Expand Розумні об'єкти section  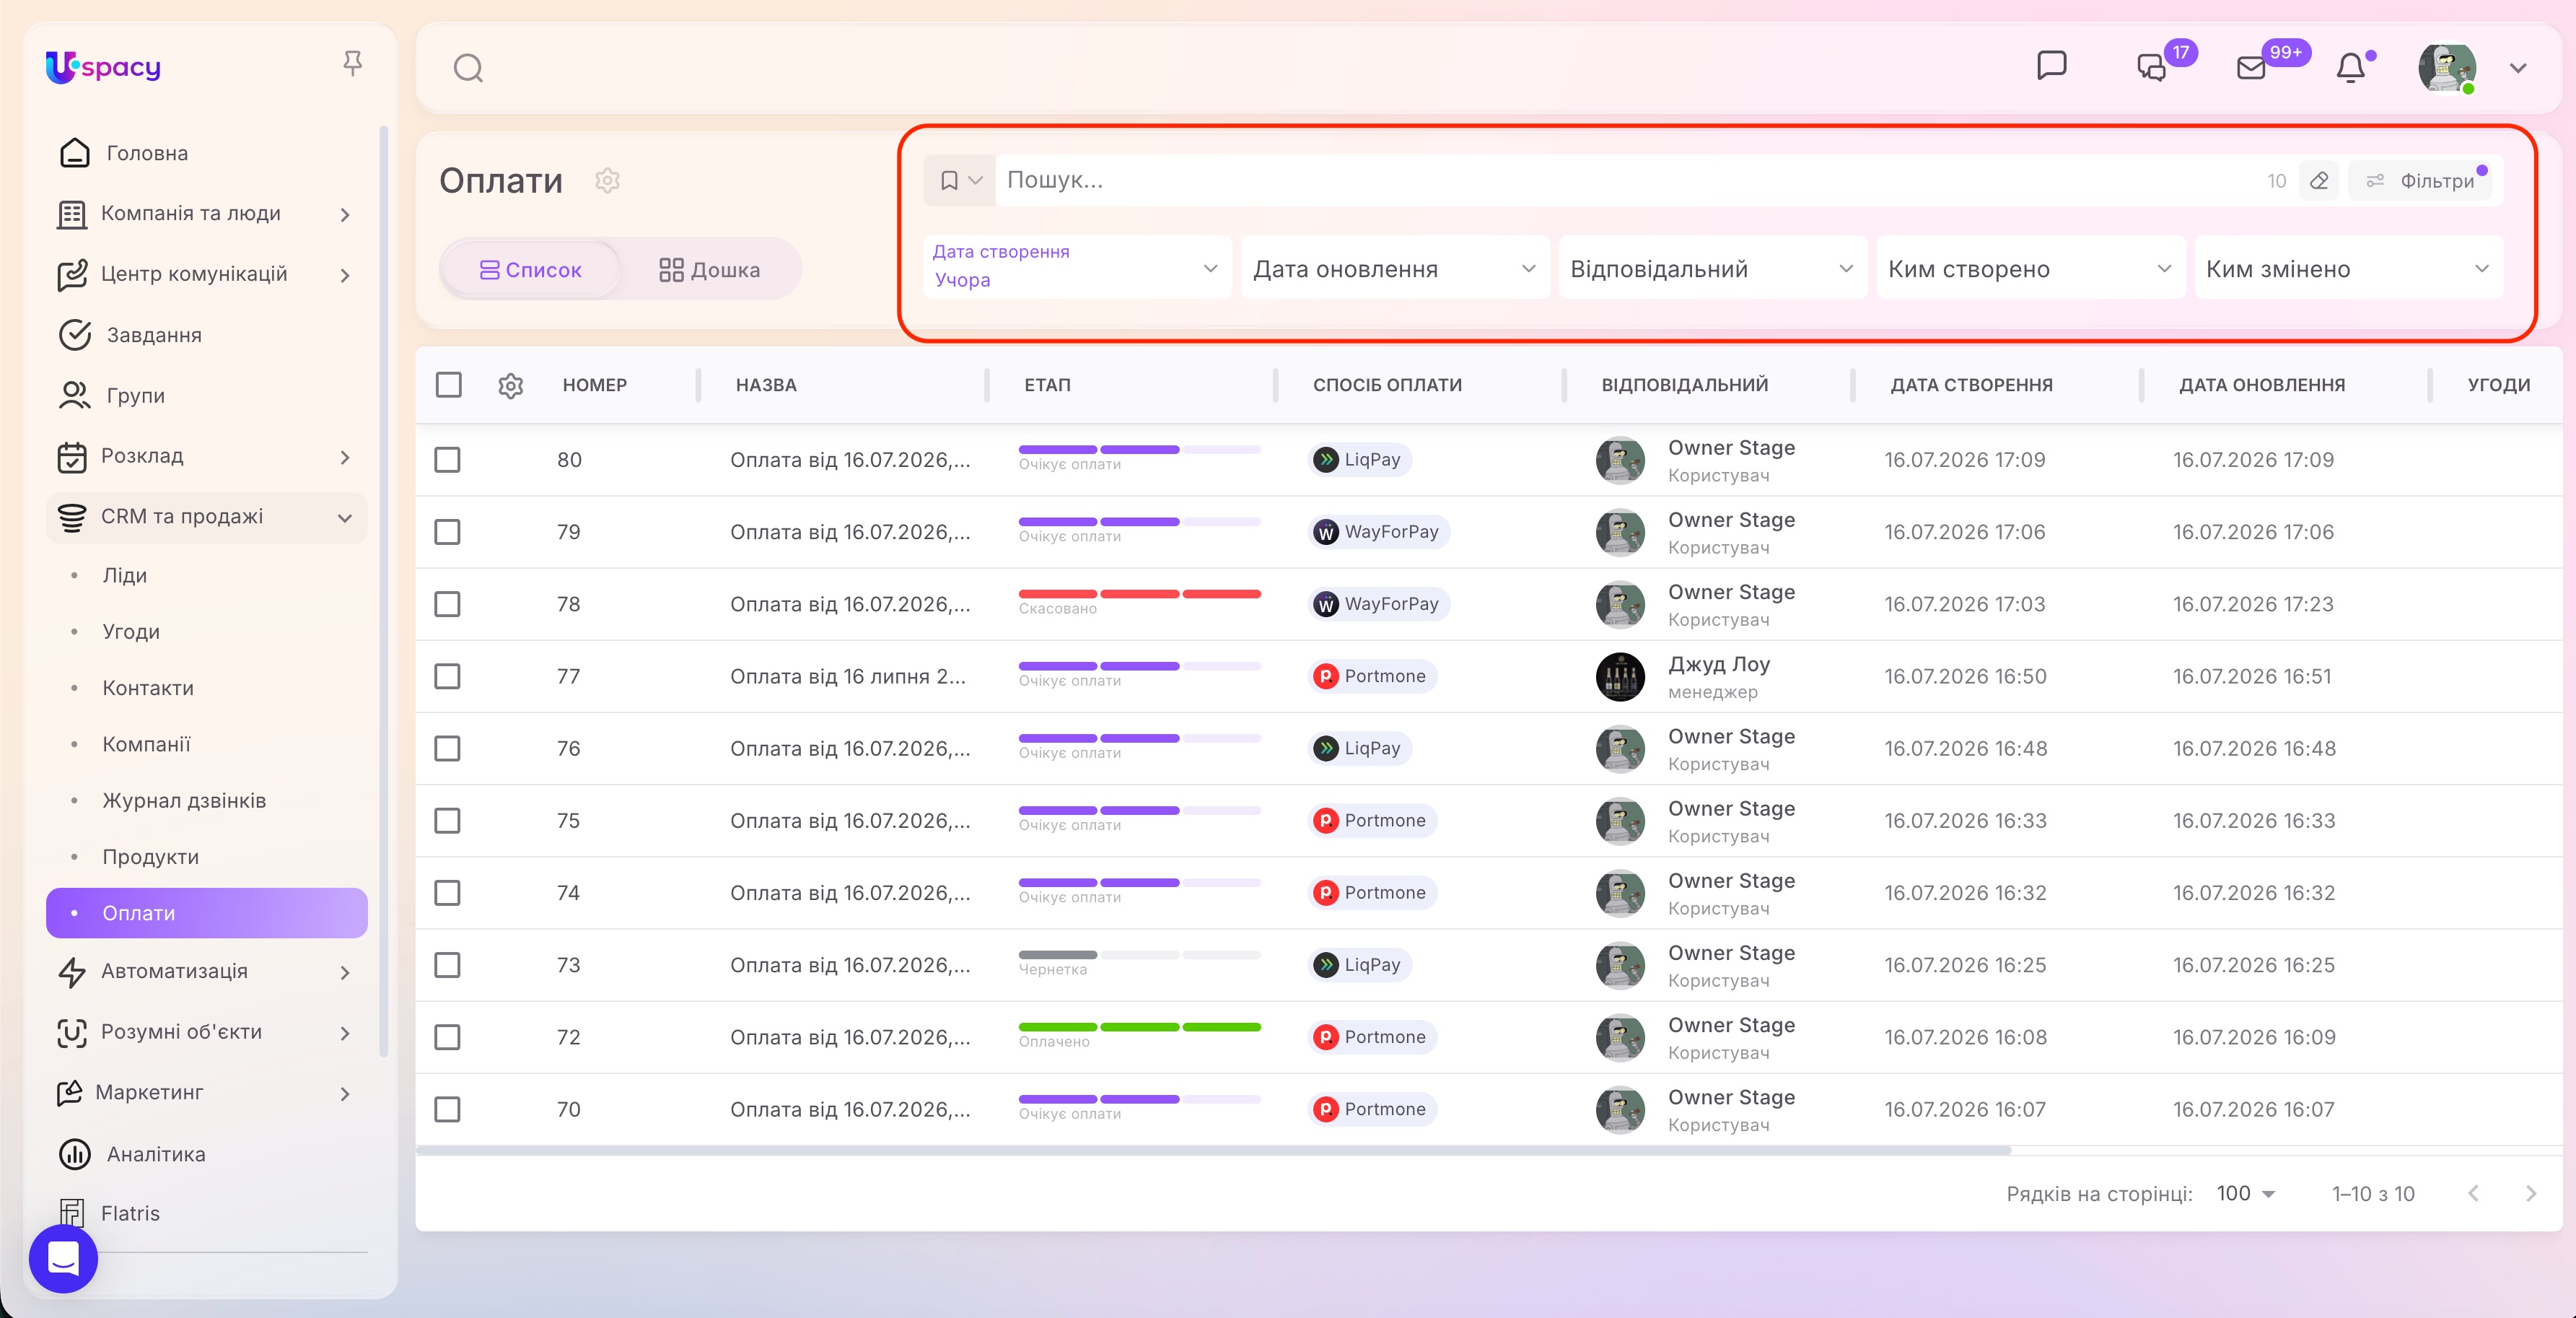[x=206, y=1032]
